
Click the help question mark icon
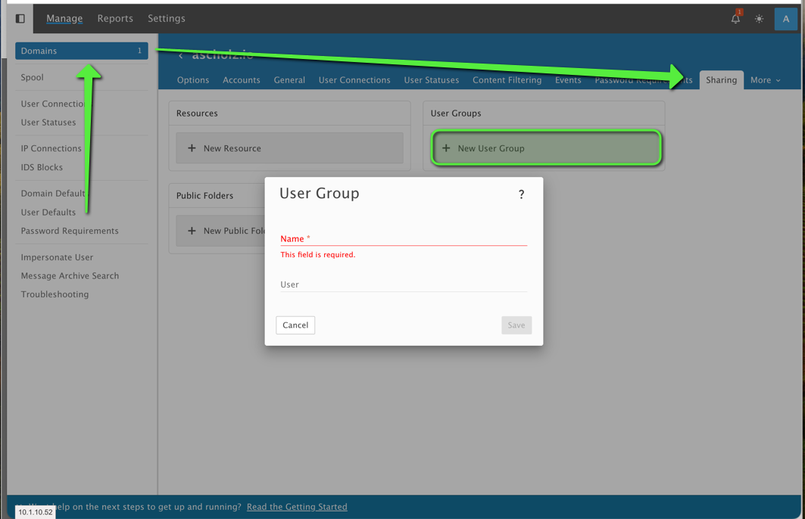pos(521,194)
